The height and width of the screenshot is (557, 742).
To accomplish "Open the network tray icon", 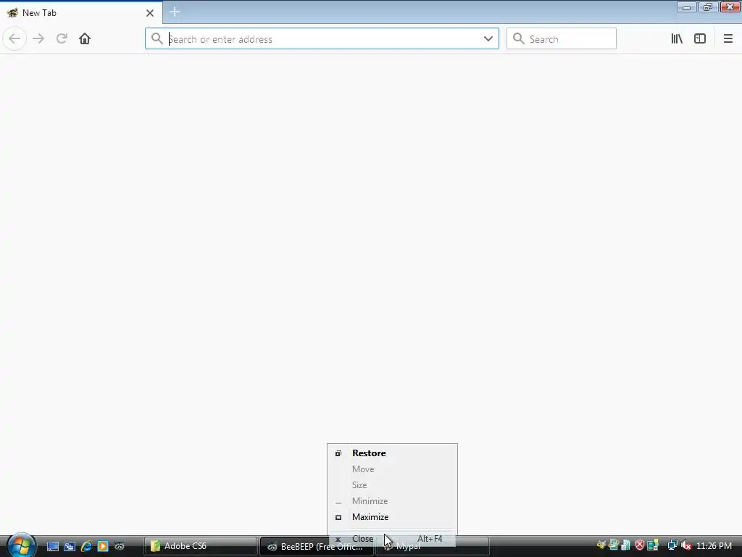I will pyautogui.click(x=672, y=545).
